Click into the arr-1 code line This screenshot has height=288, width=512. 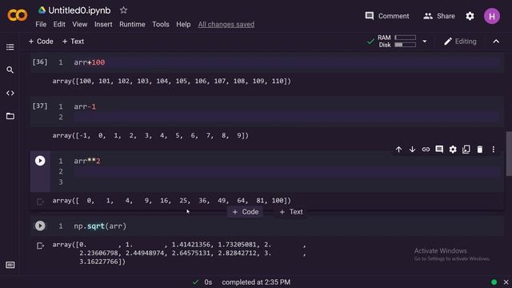287,106
